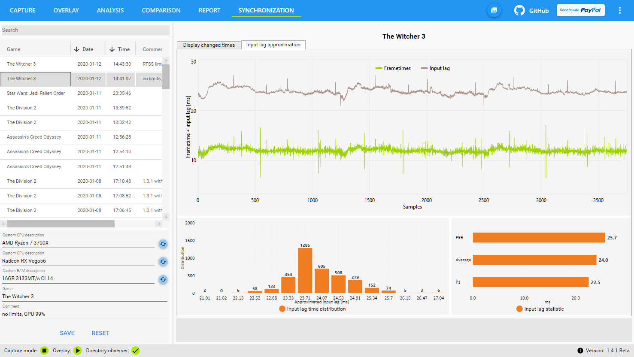
Task: Refresh the custom CPU description
Action: (163, 244)
